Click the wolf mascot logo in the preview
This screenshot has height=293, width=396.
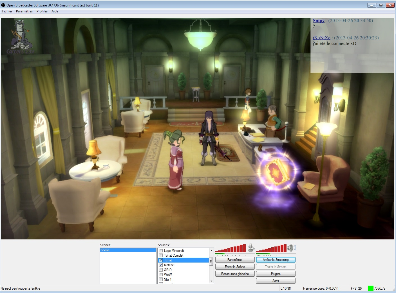coord(20,36)
